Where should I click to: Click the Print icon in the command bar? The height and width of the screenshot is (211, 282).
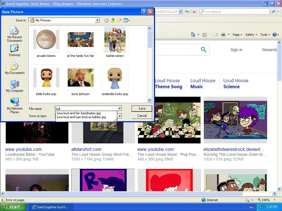tap(223, 35)
